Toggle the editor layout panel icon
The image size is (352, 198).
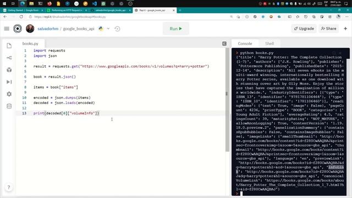[224, 43]
